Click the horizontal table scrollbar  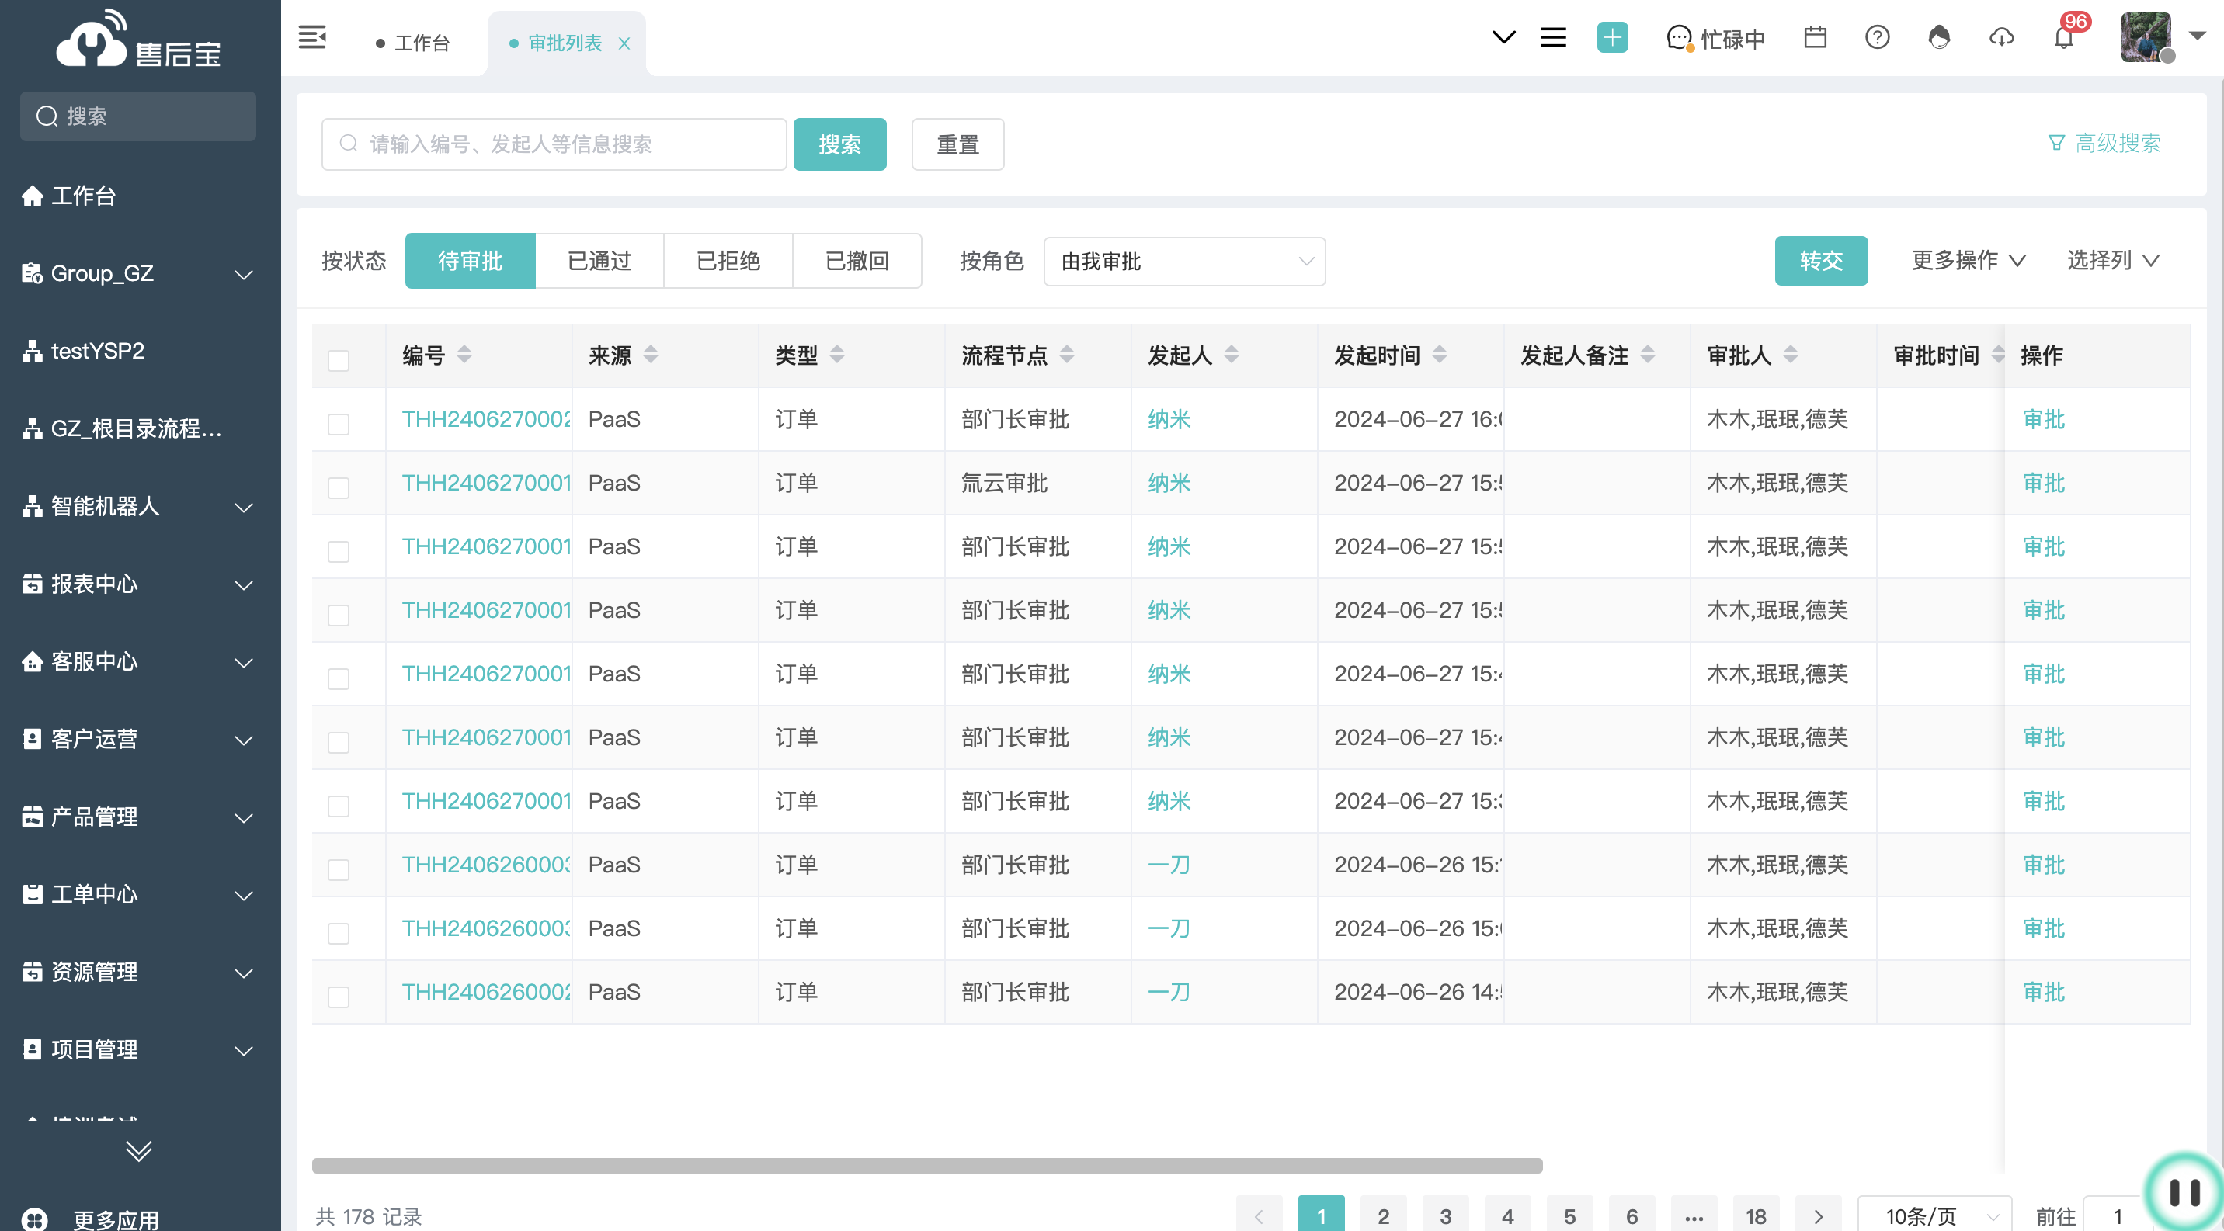click(x=926, y=1166)
